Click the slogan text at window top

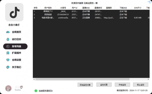(x=84, y=3)
